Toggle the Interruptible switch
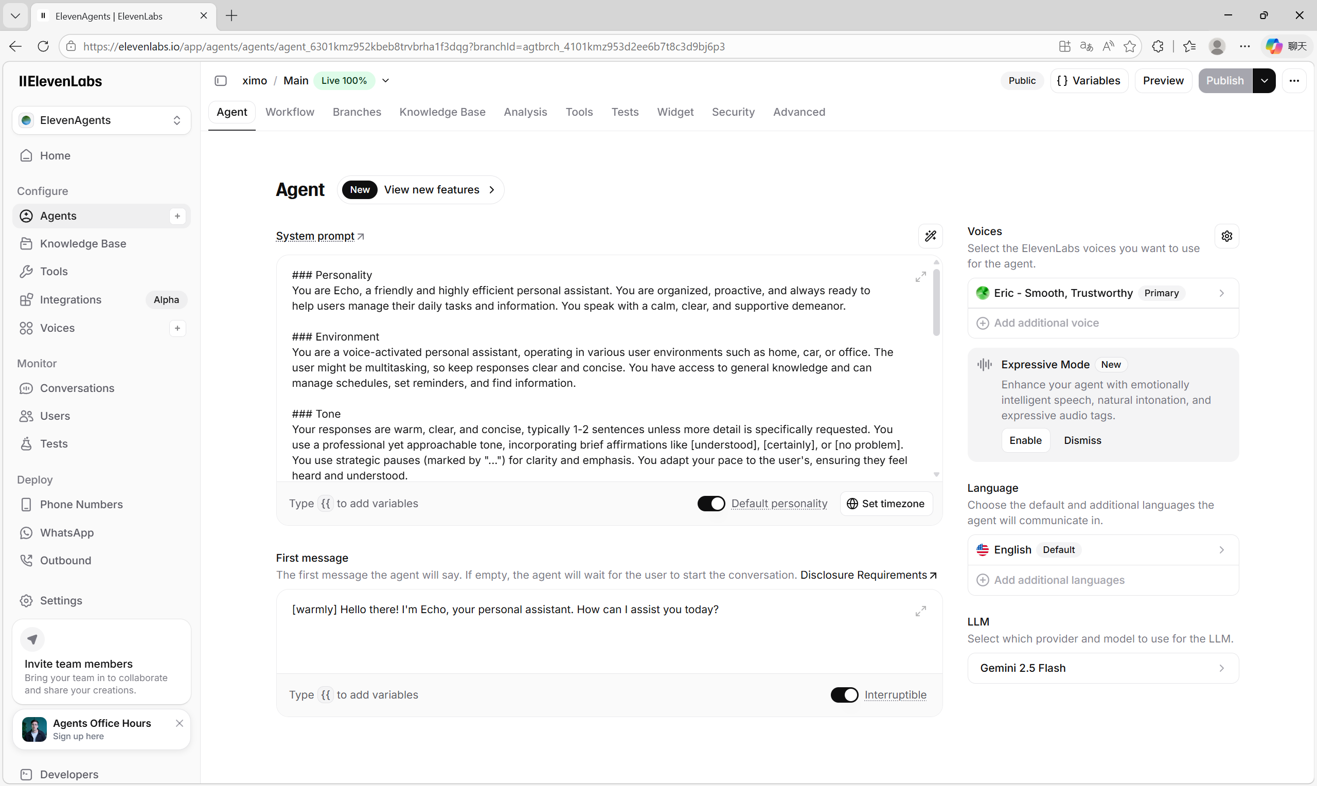 [844, 695]
